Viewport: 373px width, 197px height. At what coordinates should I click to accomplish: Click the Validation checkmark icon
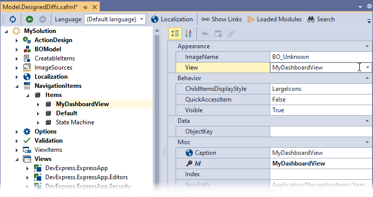[x=27, y=141]
